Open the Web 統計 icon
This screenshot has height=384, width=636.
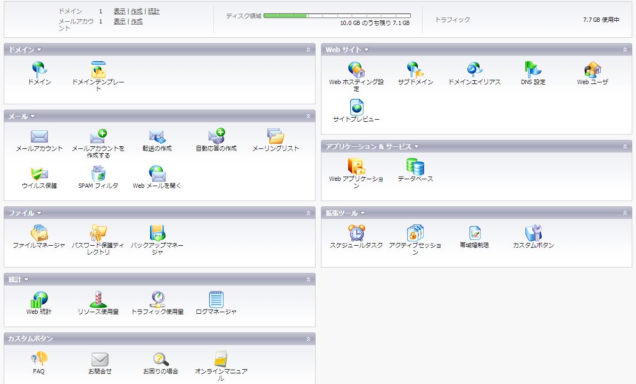[x=39, y=299]
